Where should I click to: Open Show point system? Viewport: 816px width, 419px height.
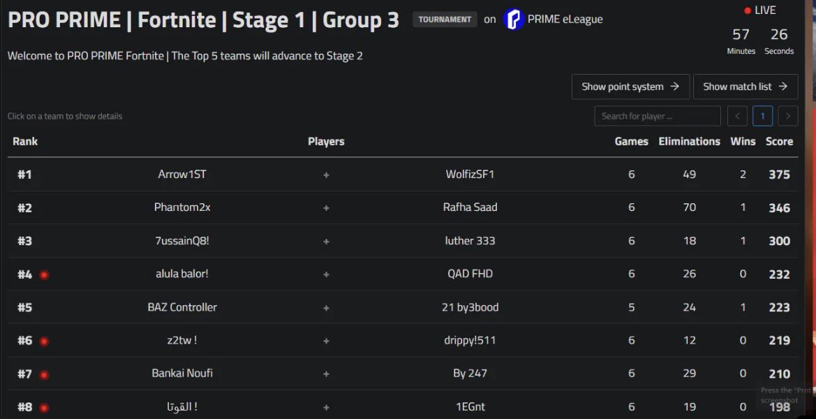tap(630, 87)
